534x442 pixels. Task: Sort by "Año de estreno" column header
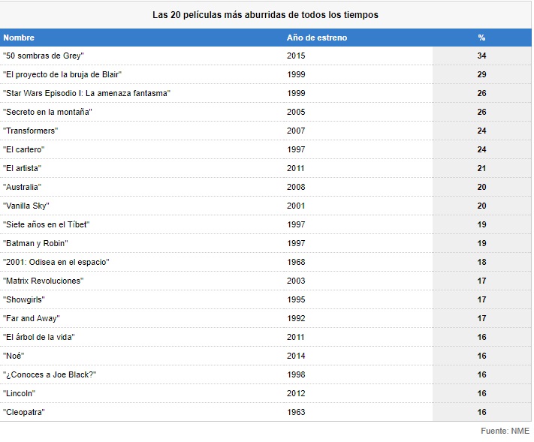316,38
